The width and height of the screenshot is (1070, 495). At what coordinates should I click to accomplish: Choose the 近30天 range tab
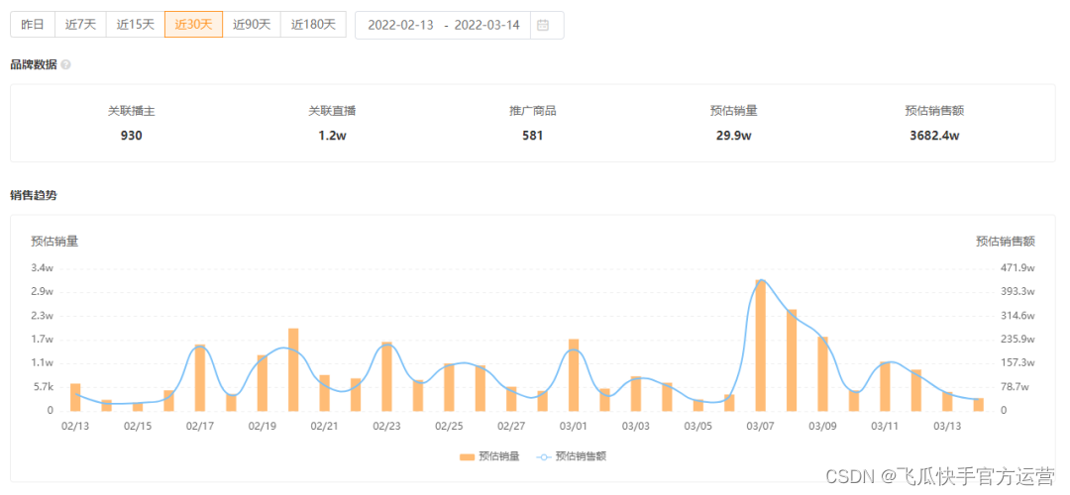[x=194, y=25]
